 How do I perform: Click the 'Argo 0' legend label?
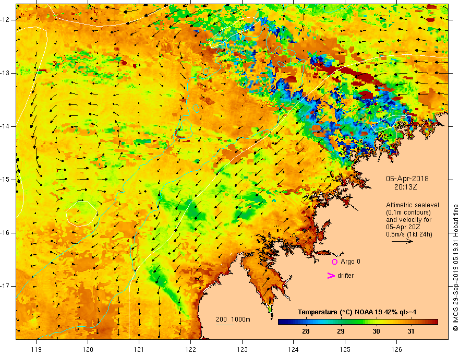351,262
